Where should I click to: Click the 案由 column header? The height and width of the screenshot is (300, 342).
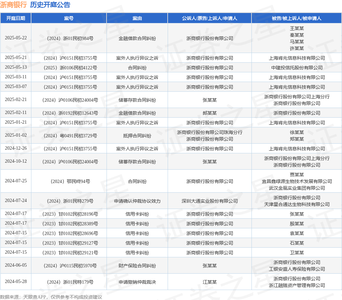pyautogui.click(x=137, y=18)
